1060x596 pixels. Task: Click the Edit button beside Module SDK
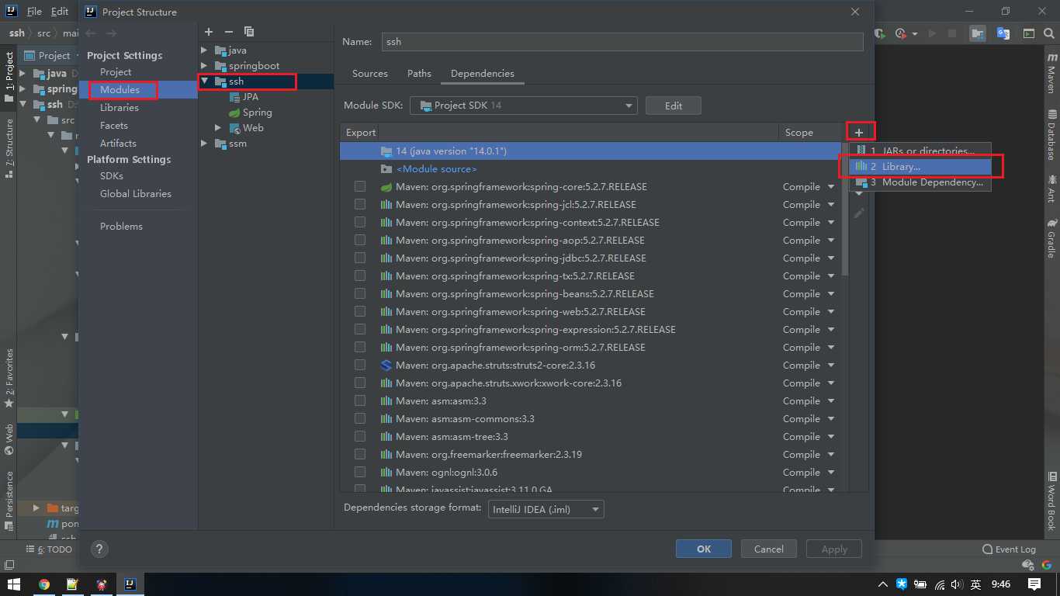(674, 106)
